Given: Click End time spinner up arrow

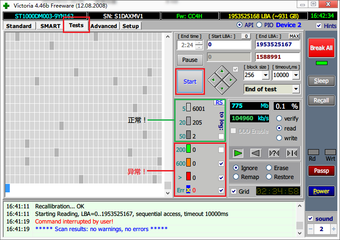Looking at the screenshot, I should click(199, 43).
